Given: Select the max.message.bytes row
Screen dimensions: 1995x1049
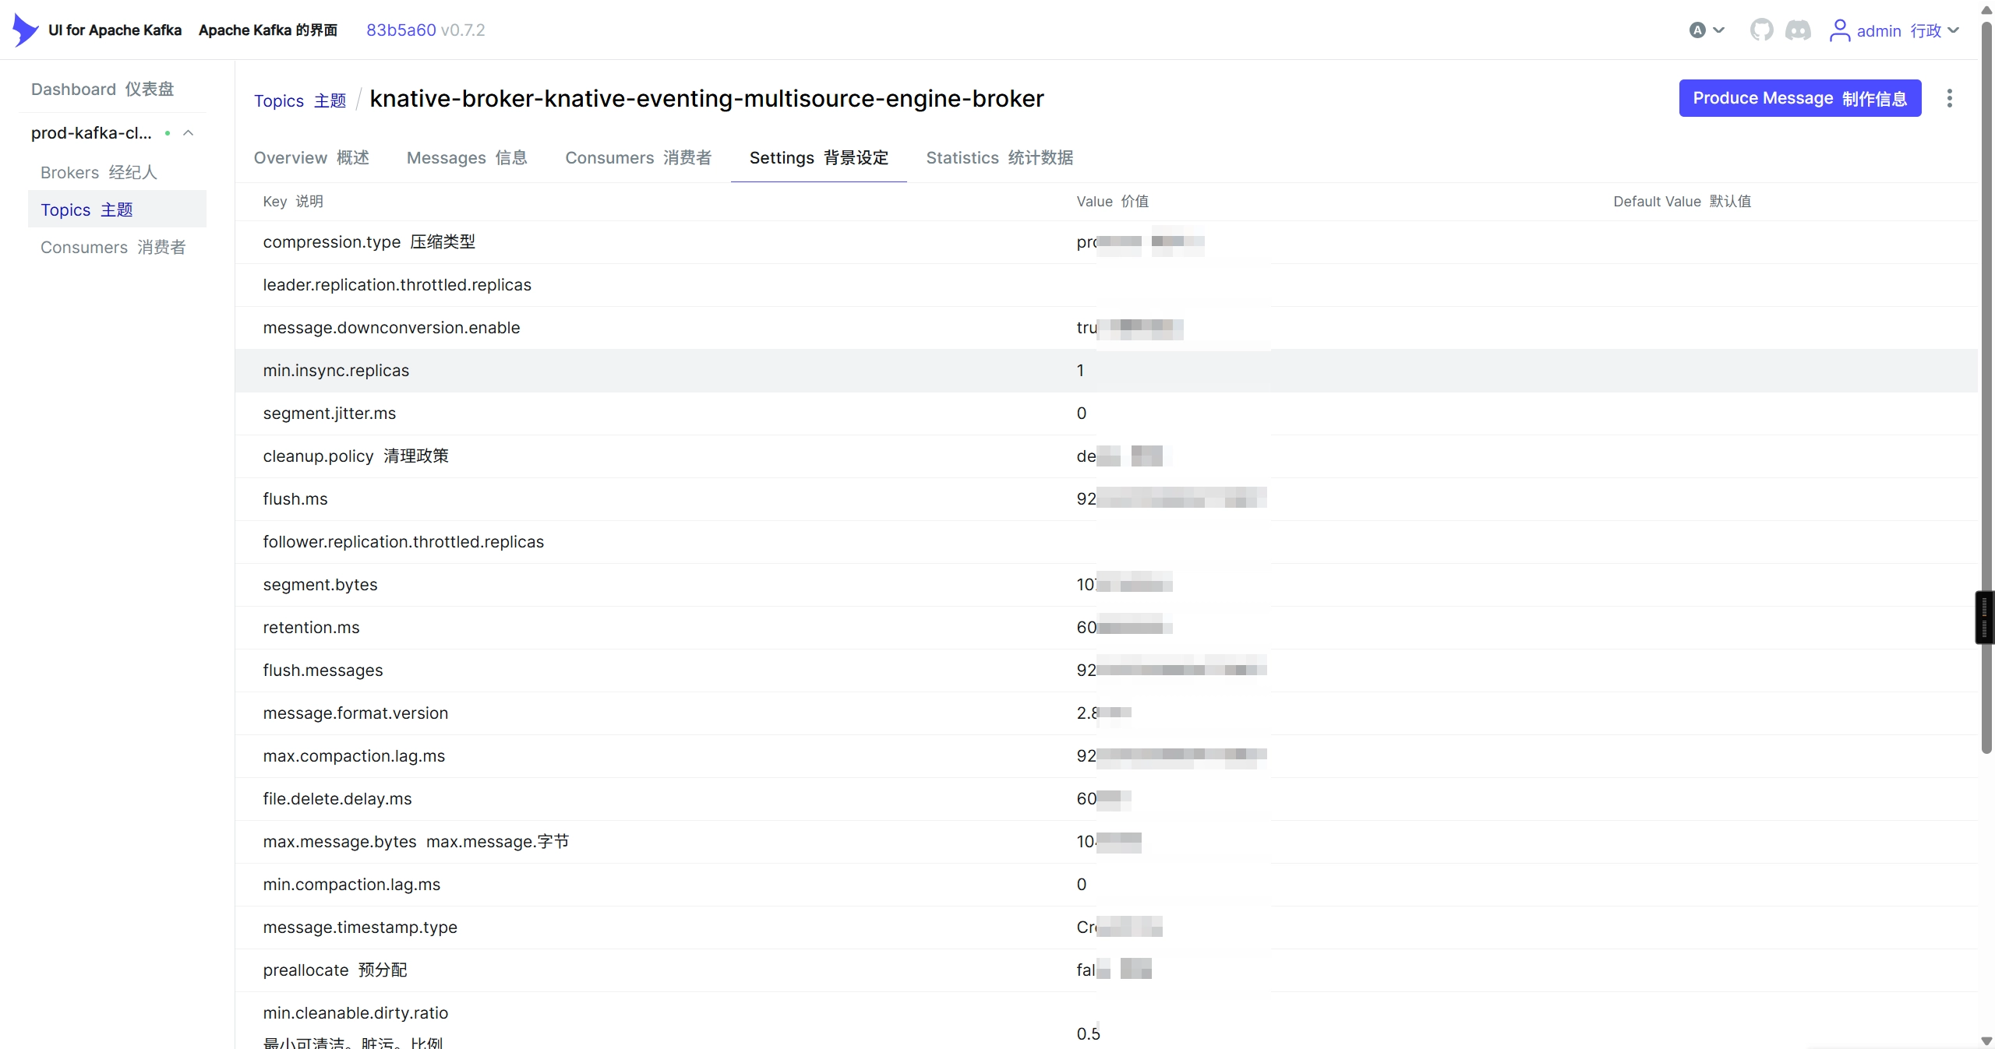Looking at the screenshot, I should pos(1107,842).
